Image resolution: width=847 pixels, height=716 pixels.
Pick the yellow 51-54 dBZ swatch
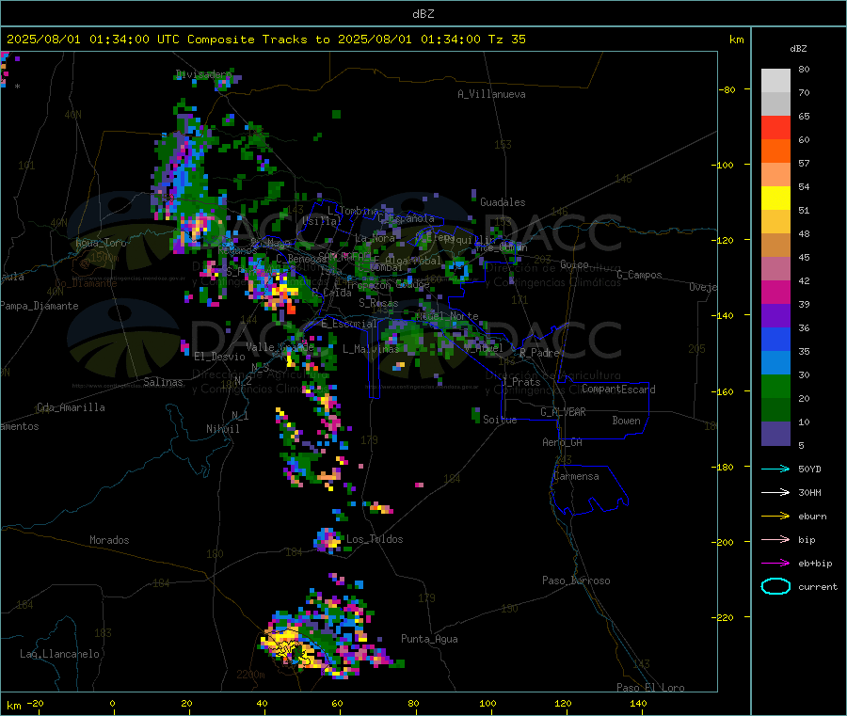[775, 199]
